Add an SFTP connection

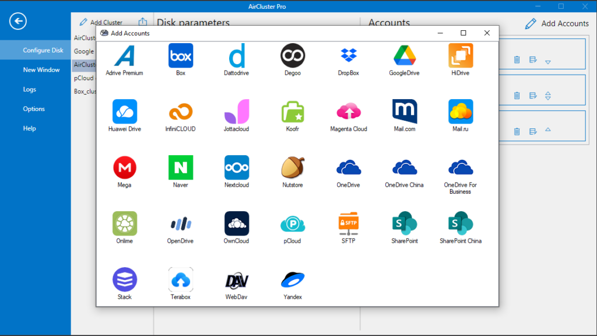pos(349,223)
